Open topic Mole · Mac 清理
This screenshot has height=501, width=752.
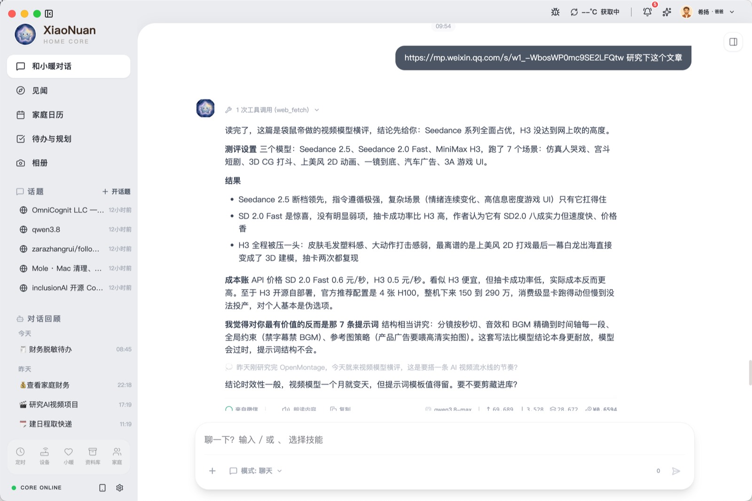(75, 268)
